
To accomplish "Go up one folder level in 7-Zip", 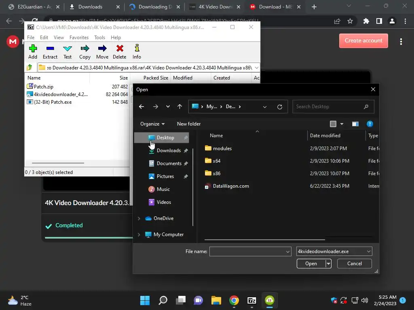I will point(30,67).
